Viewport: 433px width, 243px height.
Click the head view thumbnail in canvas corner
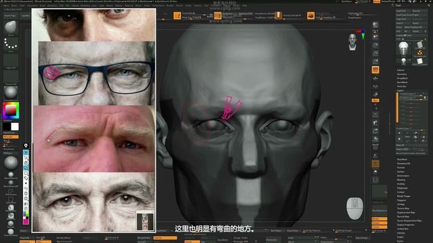[x=352, y=42]
